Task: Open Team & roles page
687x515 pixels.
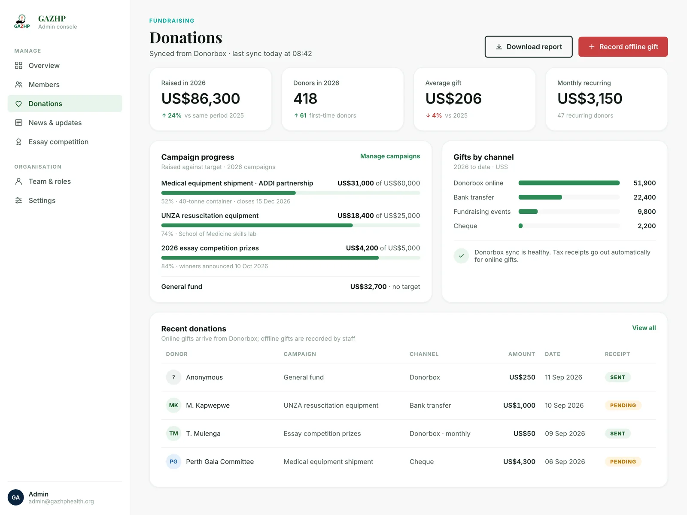Action: [x=65, y=182]
